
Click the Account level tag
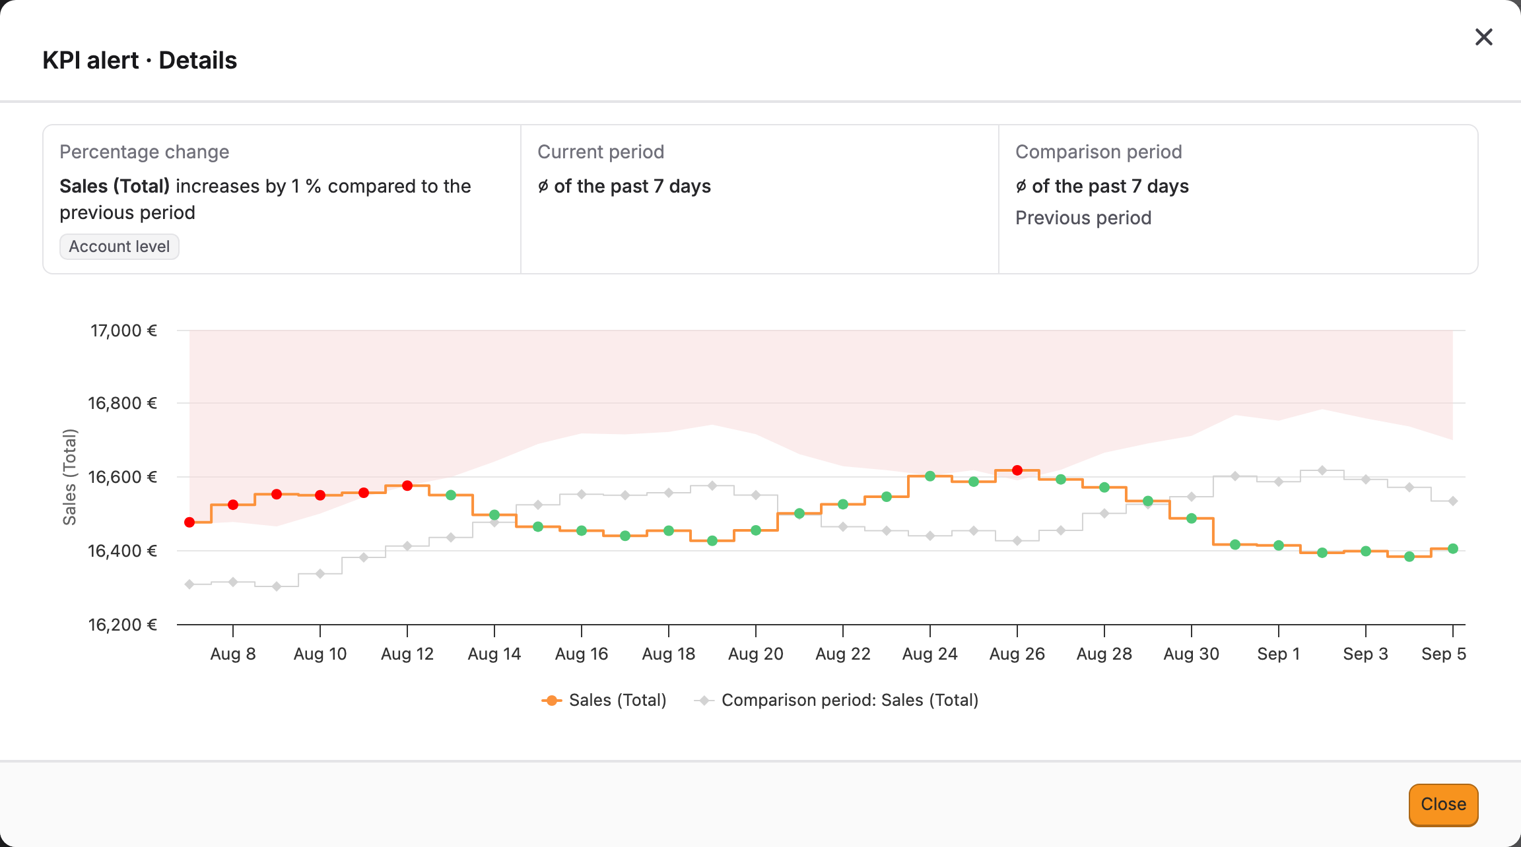pos(119,247)
